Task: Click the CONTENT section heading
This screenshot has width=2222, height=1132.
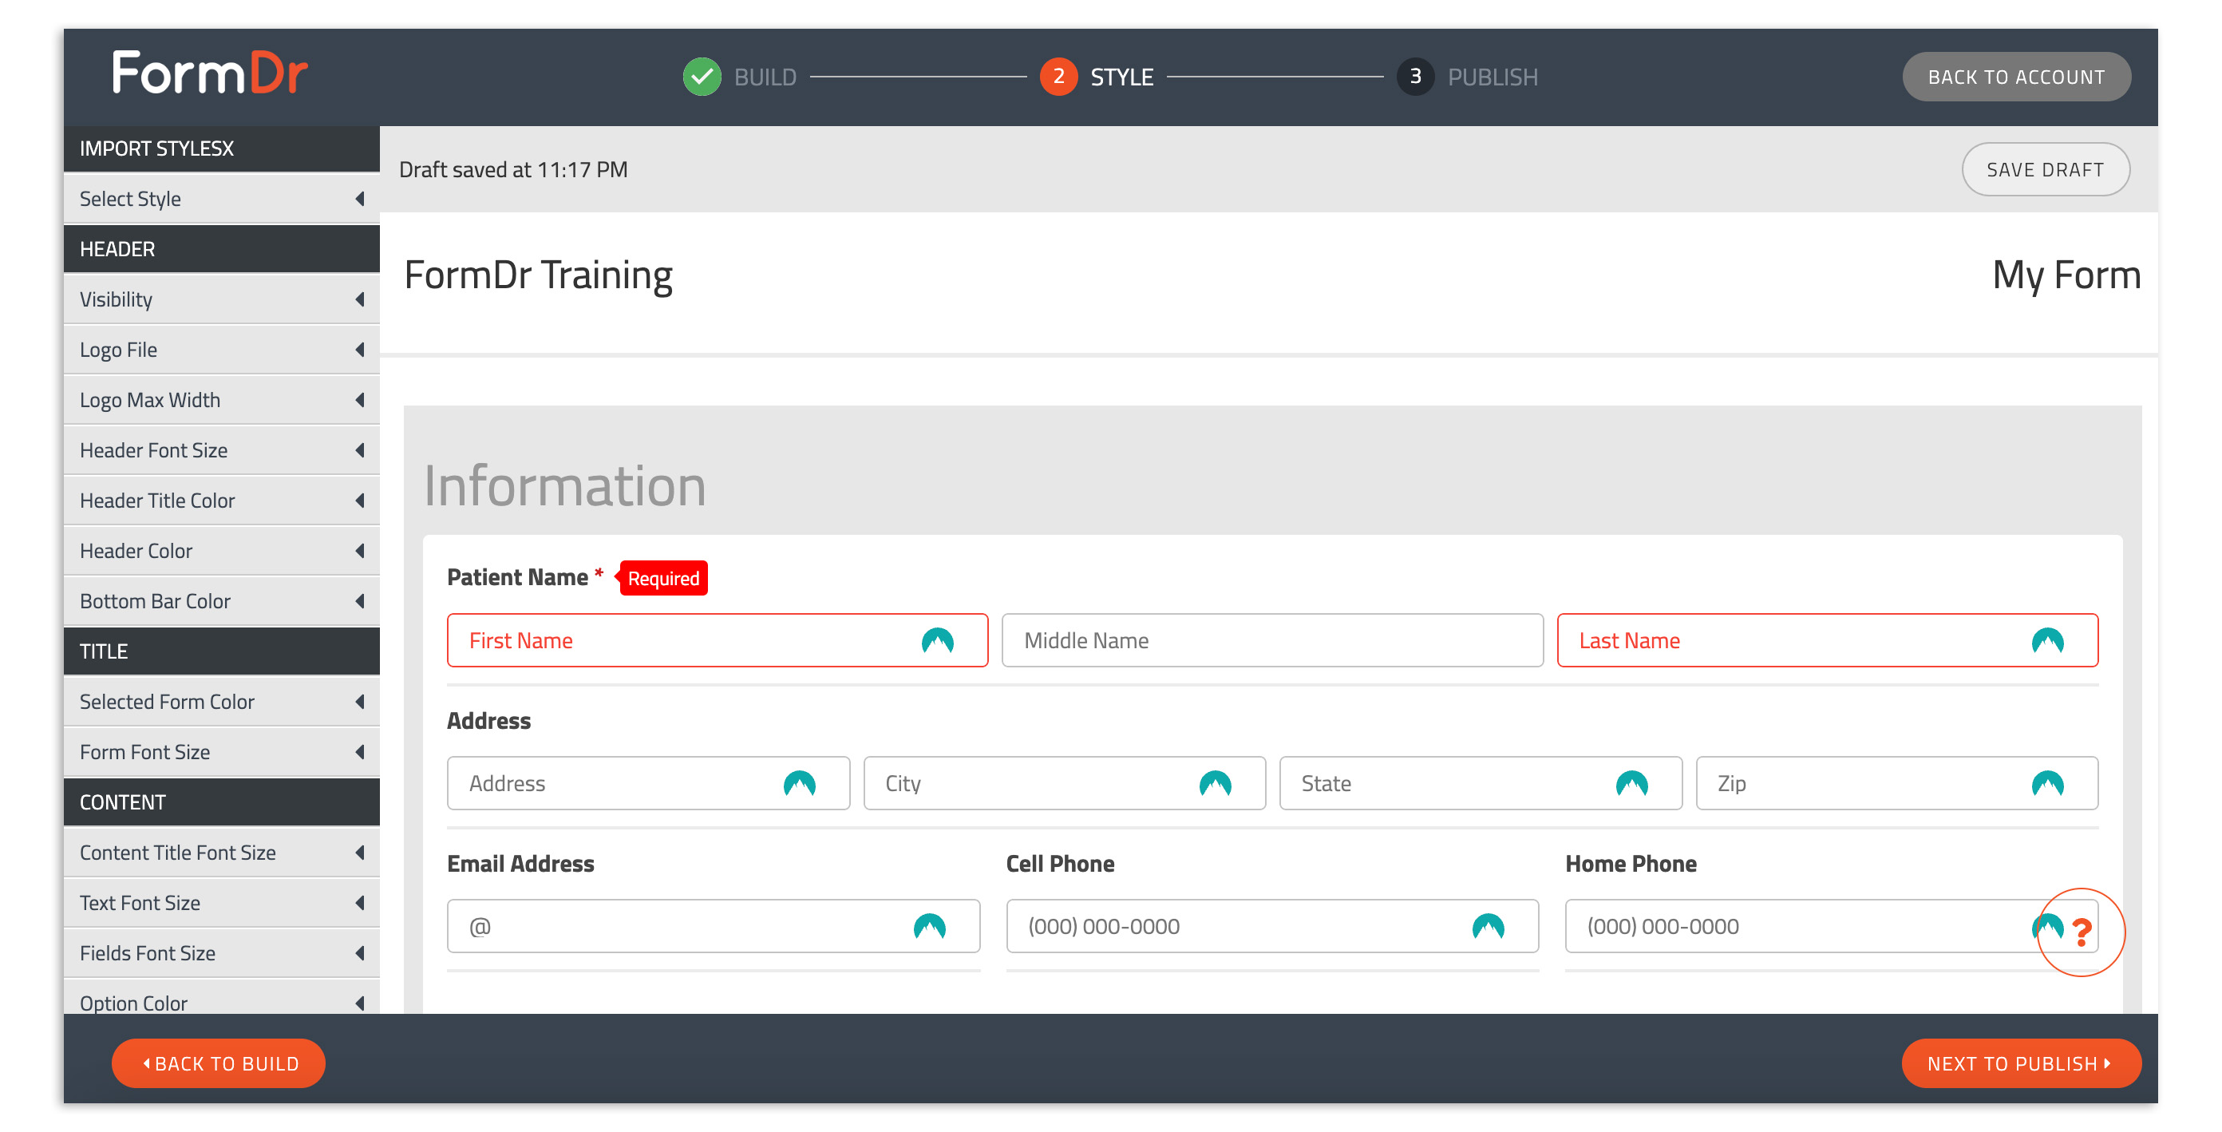Action: coord(222,802)
